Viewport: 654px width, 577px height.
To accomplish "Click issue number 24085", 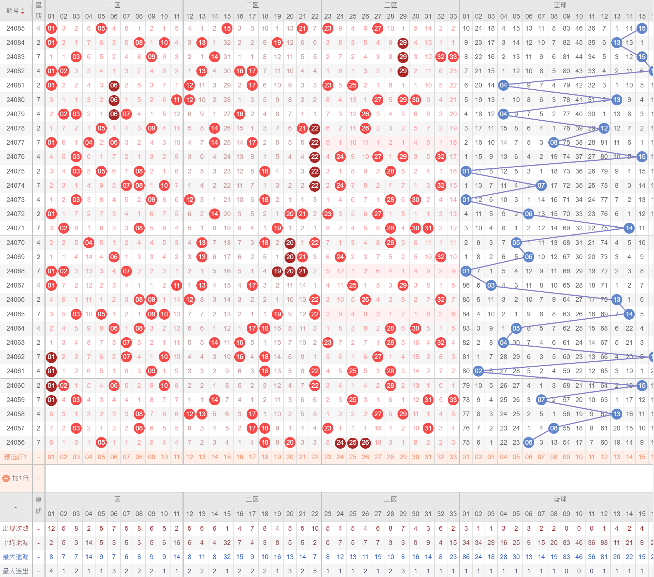I will pos(16,28).
